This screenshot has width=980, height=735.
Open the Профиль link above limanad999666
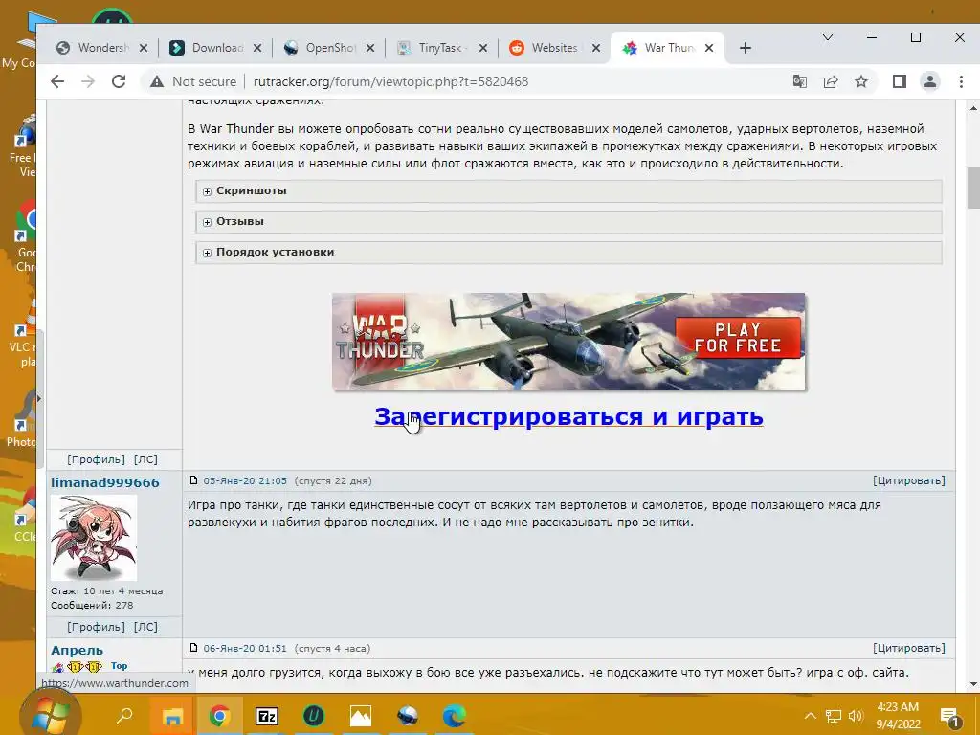coord(96,459)
